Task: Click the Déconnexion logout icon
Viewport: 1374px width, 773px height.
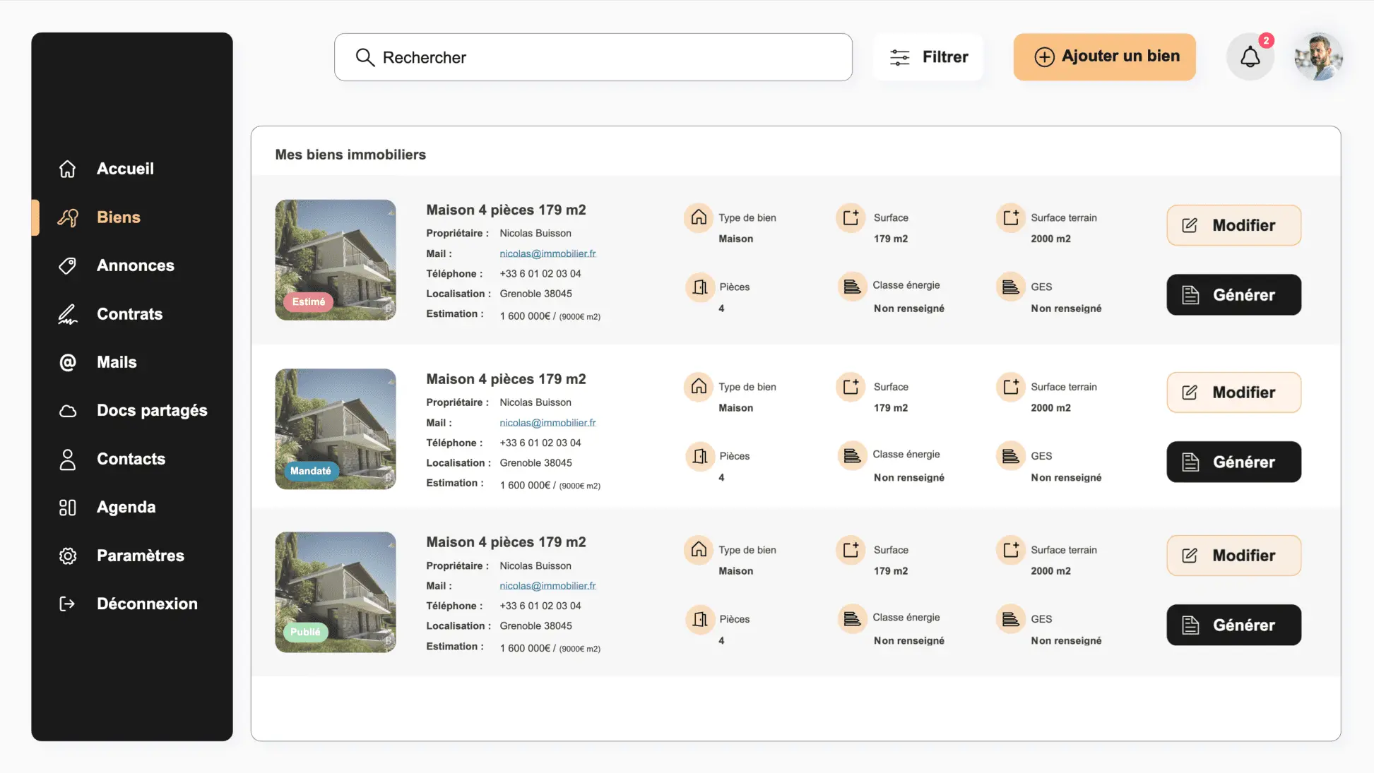Action: 67,604
